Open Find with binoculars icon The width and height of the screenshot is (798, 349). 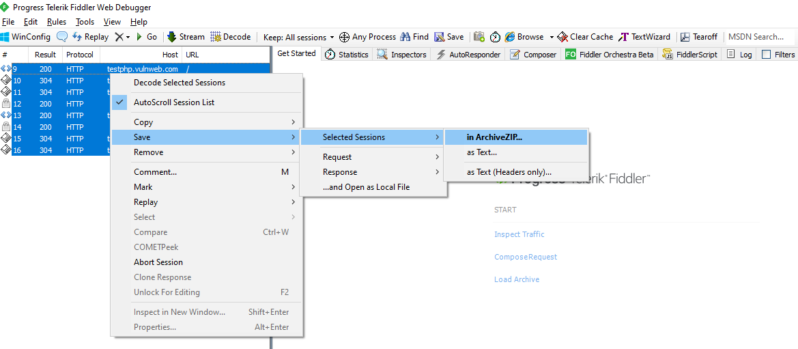414,37
